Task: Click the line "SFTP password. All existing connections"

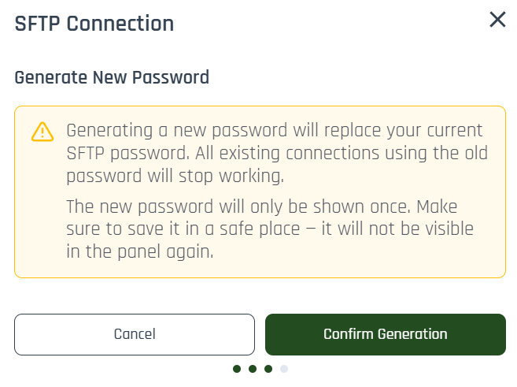Action: point(275,152)
